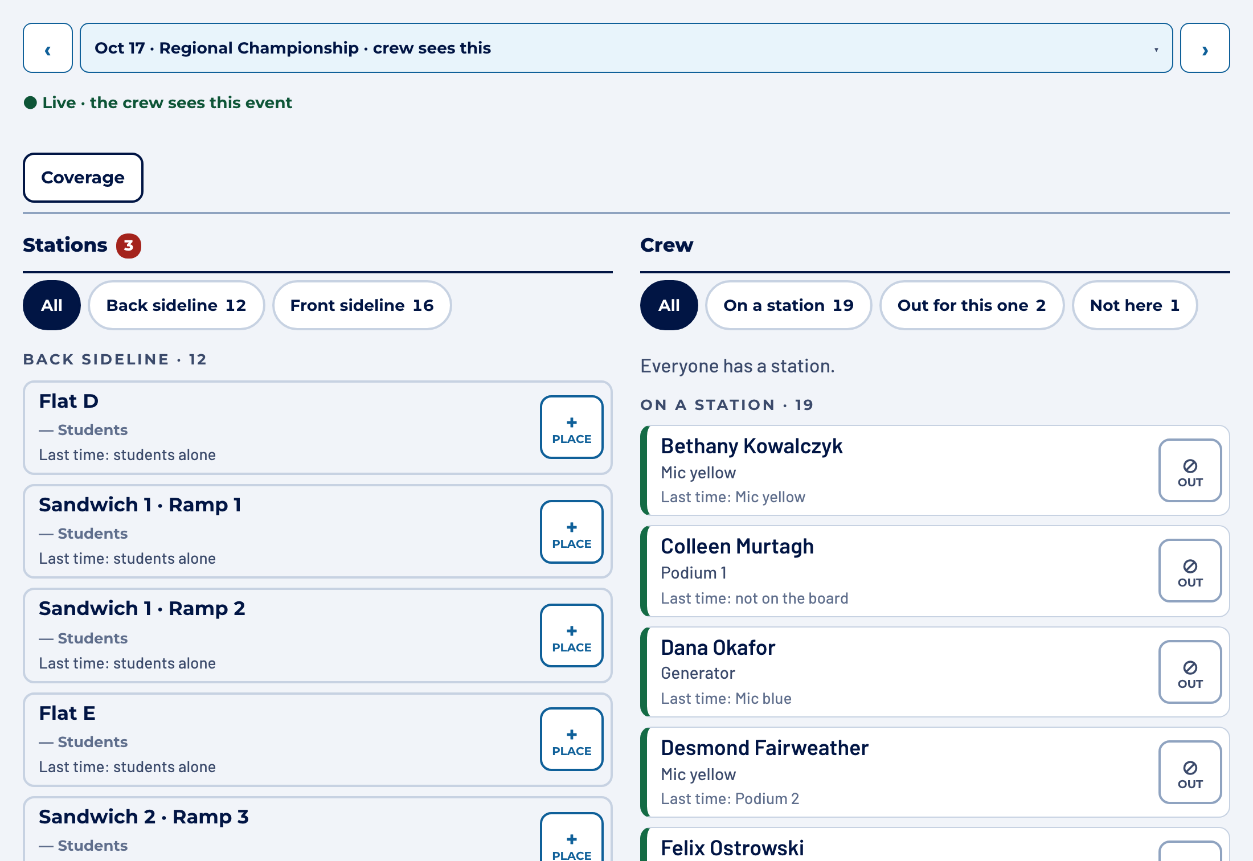Place crew on Sandwich 1 · Ramp 1
The image size is (1253, 861).
pos(571,532)
